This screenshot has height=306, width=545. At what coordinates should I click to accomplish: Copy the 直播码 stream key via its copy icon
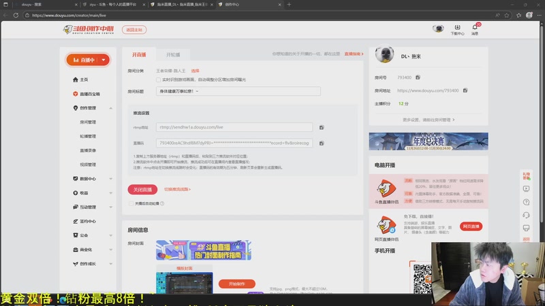(322, 143)
